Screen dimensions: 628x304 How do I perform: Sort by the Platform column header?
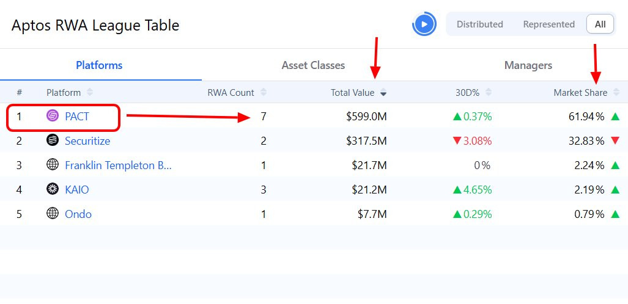pos(69,93)
